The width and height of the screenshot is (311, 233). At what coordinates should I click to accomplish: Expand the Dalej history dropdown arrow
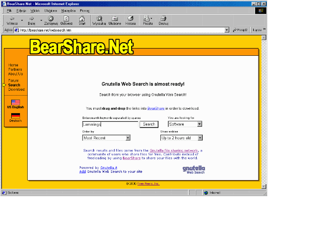click(41, 20)
